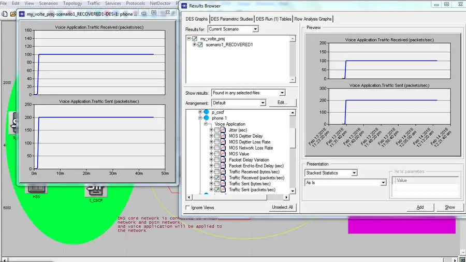
Task: Click the statistics tree horizontal scrollbar thumb
Action: click(x=229, y=197)
